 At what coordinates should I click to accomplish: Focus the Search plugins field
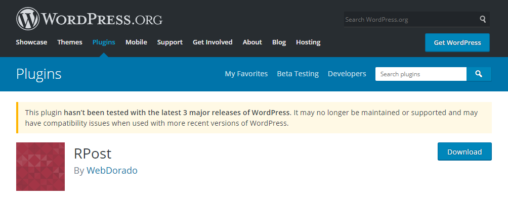pyautogui.click(x=421, y=74)
